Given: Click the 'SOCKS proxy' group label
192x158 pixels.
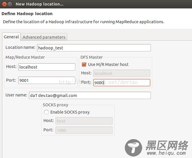Looking at the screenshot, I should click(56, 105).
